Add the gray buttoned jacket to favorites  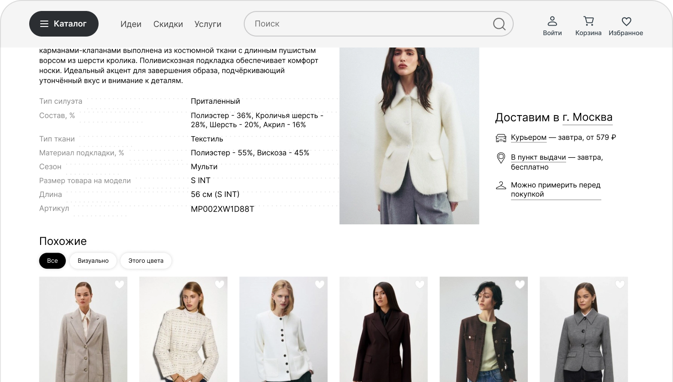point(620,285)
